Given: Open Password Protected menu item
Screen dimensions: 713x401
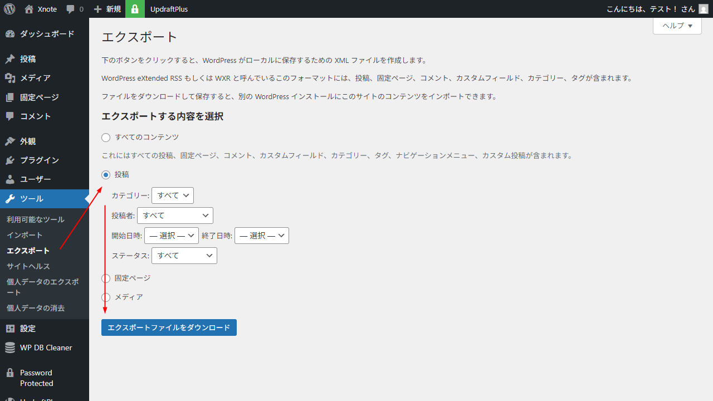Looking at the screenshot, I should tap(45, 378).
